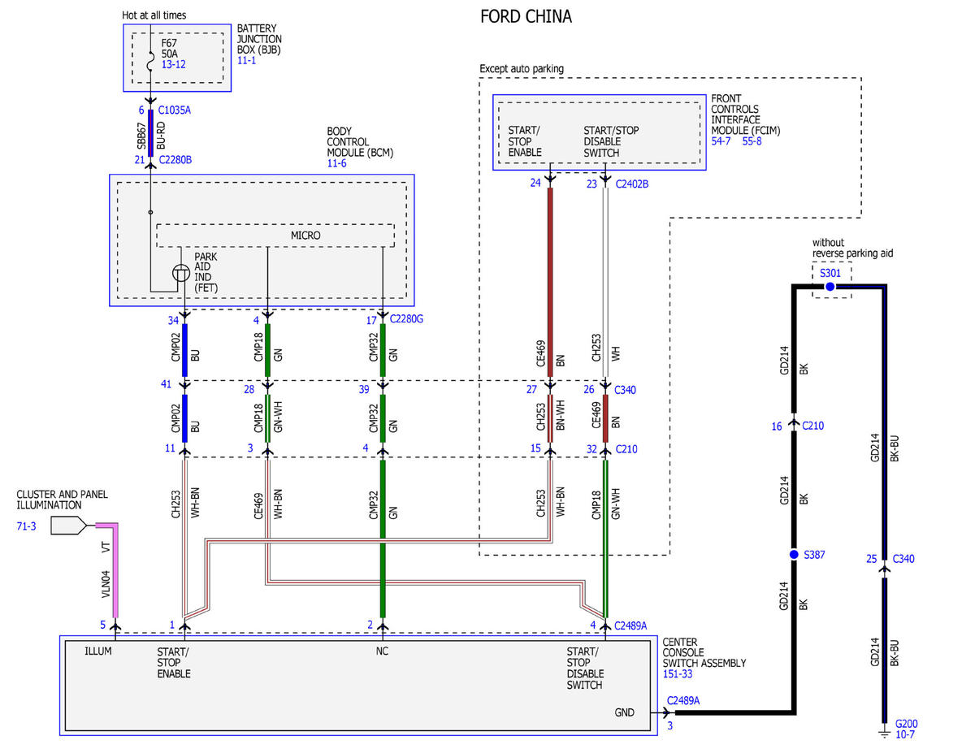Click the F67 fuse symbol
975x753 pixels.
pos(150,60)
